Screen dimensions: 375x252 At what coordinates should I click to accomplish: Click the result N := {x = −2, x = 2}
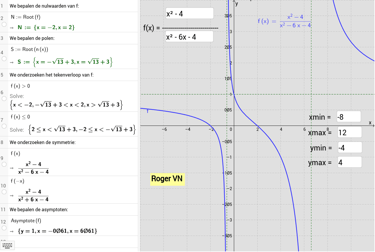tap(46, 27)
